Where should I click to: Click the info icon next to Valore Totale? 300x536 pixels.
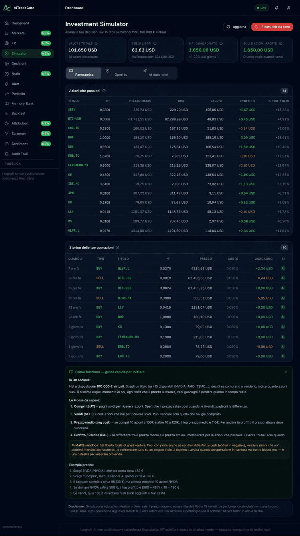tap(96, 43)
